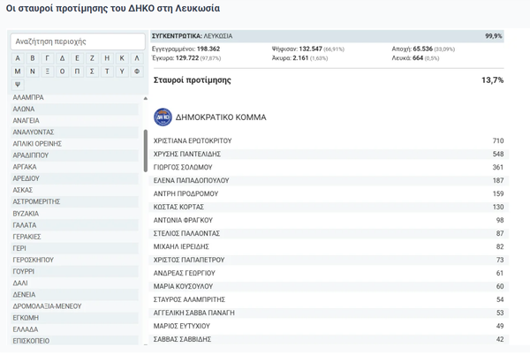Click the ΣΥΓΚΕΝΤΡΩΤΙΚΑ: ΛΕΥΚΩΣΙΑ header
530x355 pixels.
point(327,36)
